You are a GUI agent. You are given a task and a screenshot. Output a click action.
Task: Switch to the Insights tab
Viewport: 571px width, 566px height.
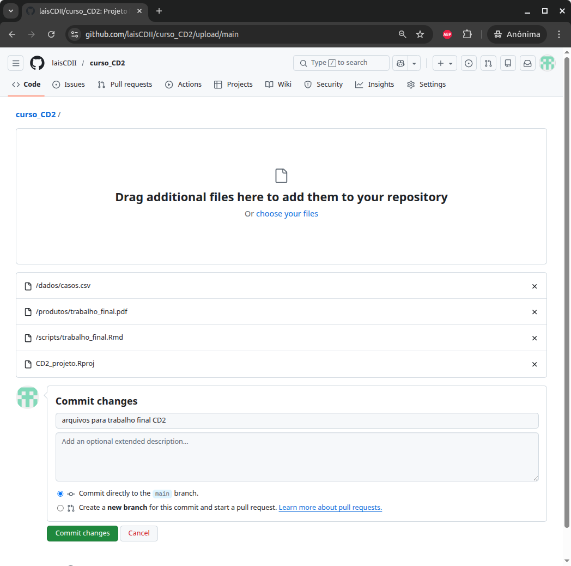point(374,85)
